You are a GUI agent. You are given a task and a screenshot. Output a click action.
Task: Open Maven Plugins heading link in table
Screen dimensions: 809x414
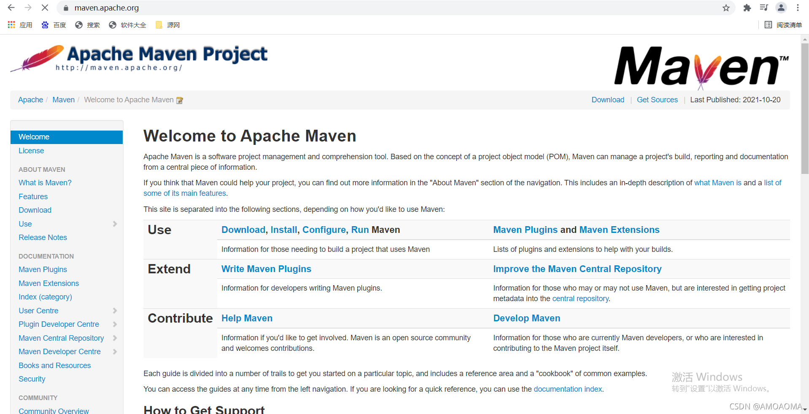coord(526,230)
